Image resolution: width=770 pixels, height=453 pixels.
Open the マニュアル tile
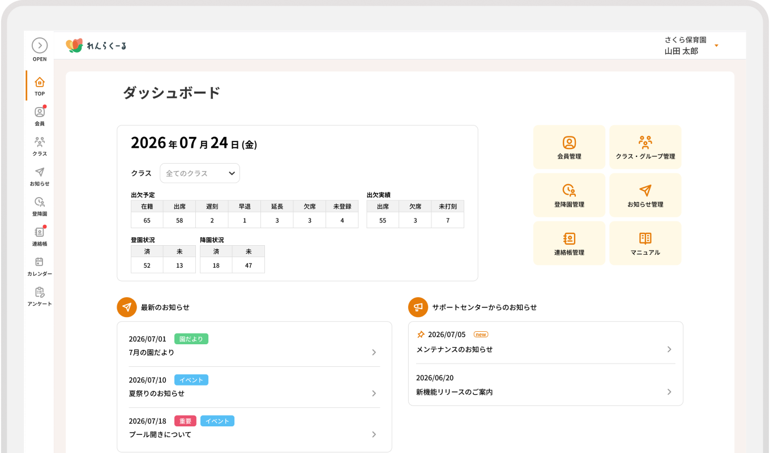[x=645, y=243]
